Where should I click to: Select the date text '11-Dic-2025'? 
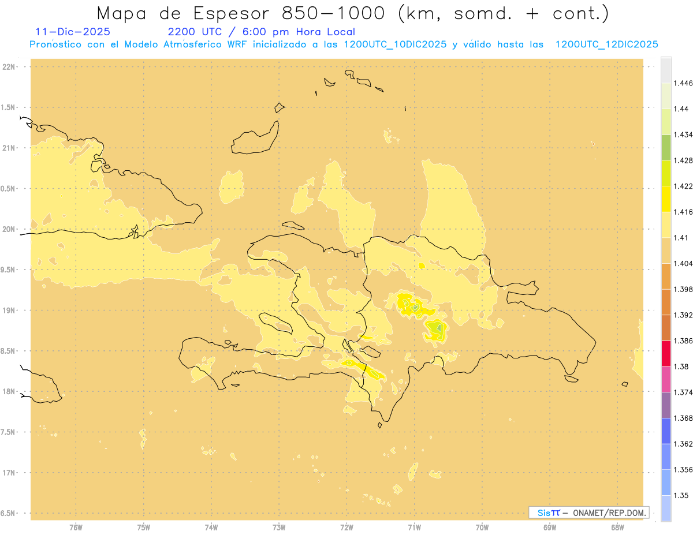pyautogui.click(x=73, y=32)
